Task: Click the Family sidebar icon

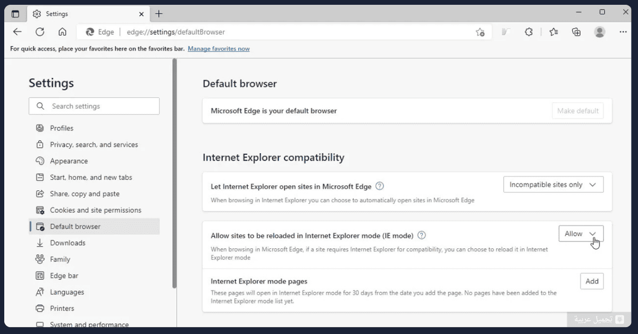Action: [40, 260]
